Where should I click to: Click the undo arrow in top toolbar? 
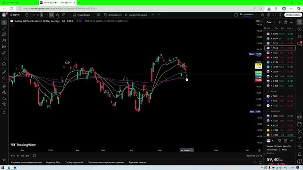click(152, 15)
